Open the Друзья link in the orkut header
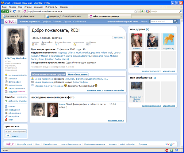The width and height of the screenshot is (184, 153). click(67, 21)
